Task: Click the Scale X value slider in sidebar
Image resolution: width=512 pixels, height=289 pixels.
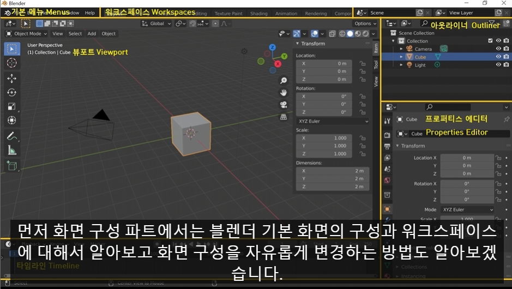Action: coord(324,138)
